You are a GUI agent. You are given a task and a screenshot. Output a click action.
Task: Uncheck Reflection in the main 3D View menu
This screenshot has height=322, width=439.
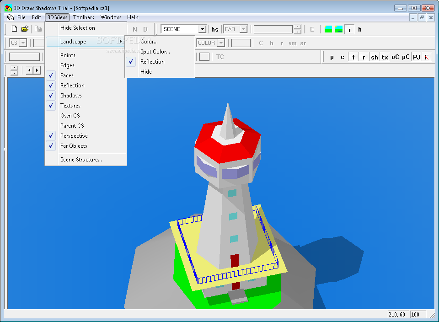coord(86,86)
